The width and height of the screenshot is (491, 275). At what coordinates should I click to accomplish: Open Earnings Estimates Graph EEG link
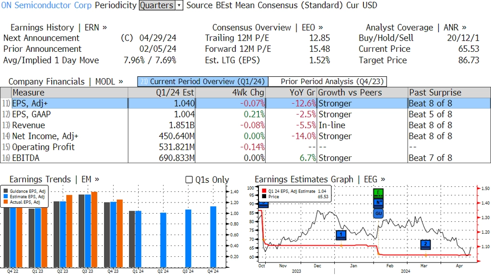[320, 179]
